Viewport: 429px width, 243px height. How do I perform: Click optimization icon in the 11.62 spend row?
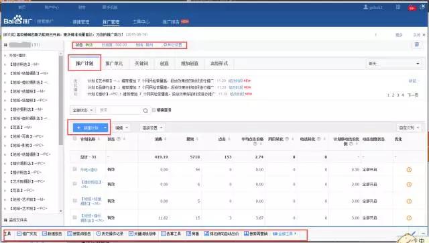tap(409, 218)
